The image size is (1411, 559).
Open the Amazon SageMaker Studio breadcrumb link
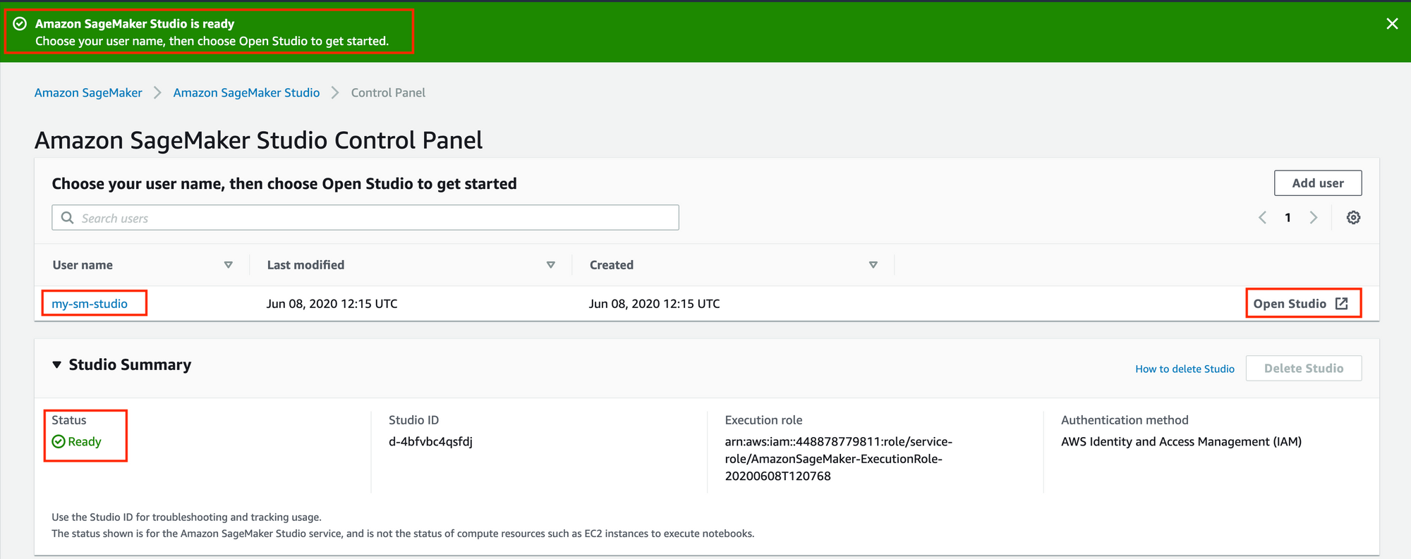coord(246,93)
